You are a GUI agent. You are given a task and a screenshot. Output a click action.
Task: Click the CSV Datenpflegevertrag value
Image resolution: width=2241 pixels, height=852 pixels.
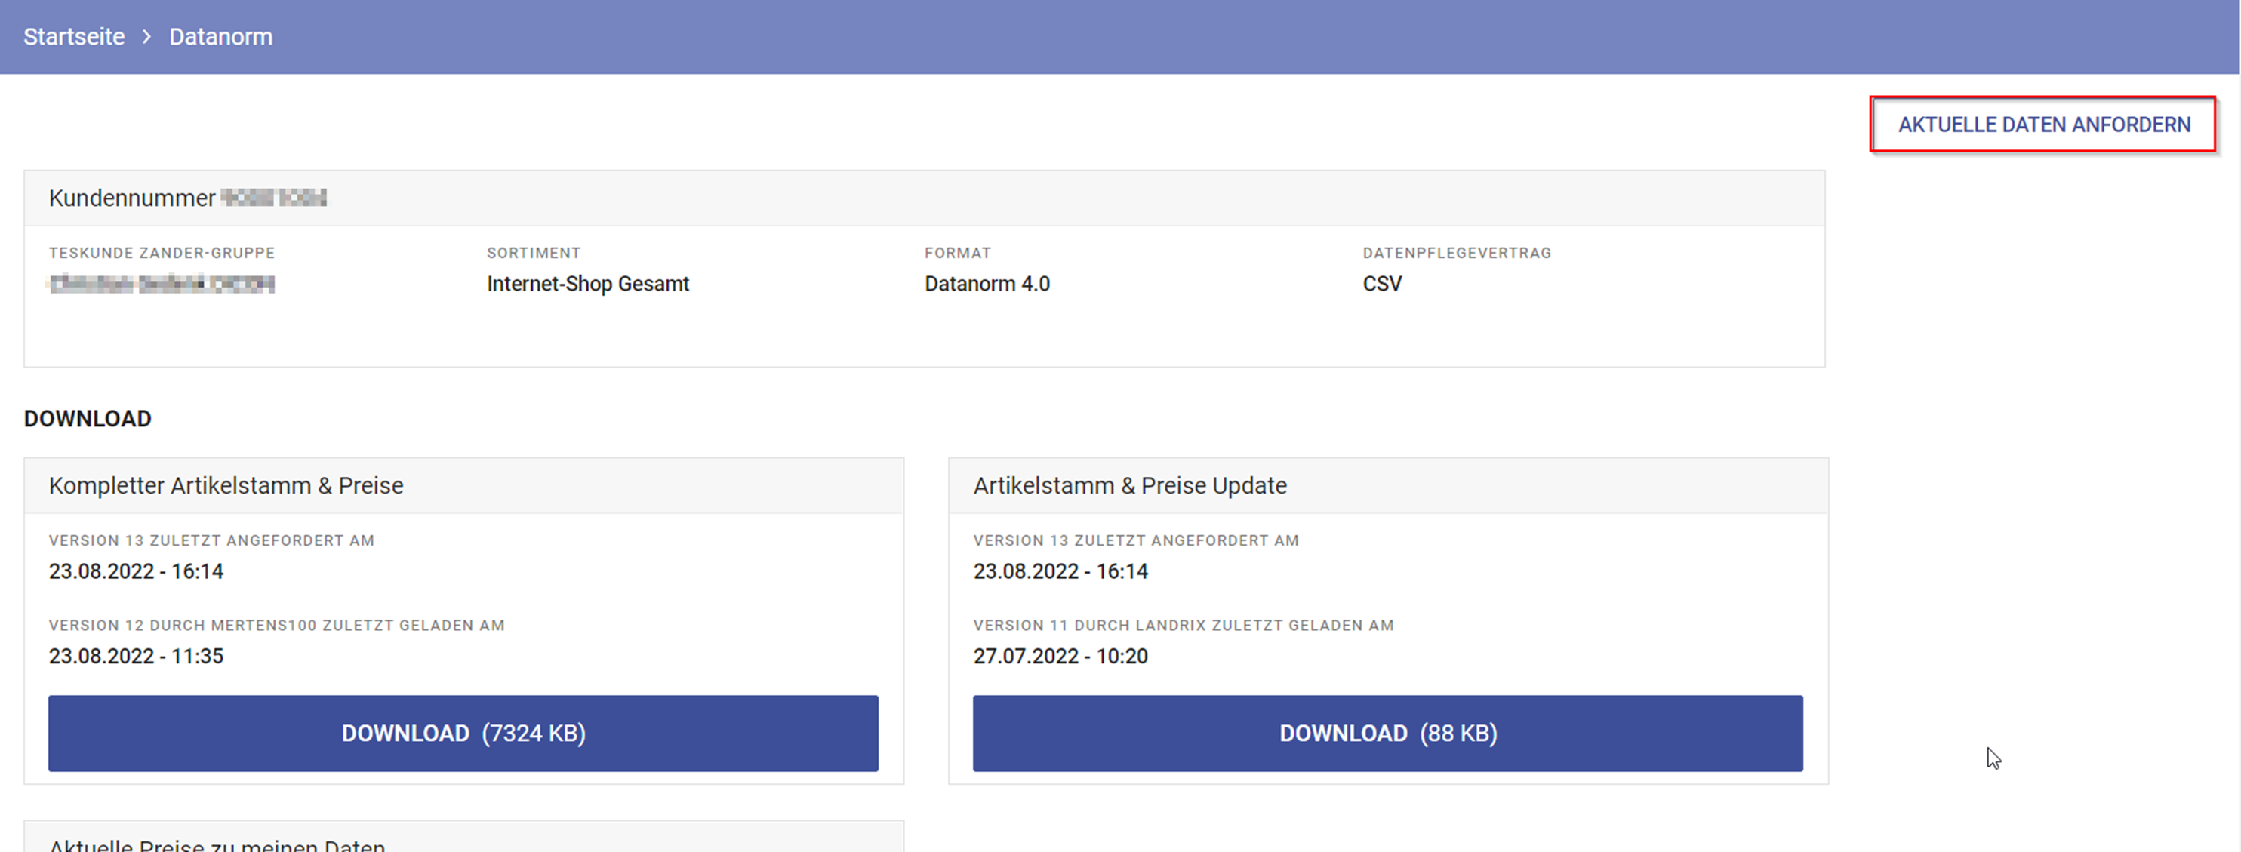point(1381,285)
